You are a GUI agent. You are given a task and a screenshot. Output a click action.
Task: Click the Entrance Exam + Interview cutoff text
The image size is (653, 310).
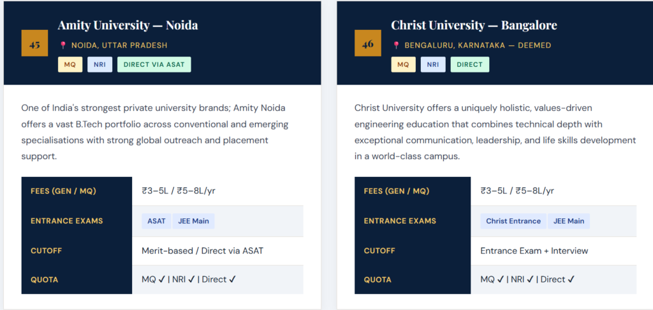pyautogui.click(x=534, y=251)
